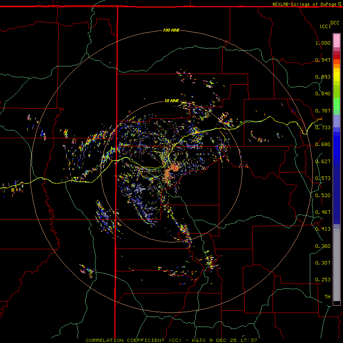Viewport: 343px width, 343px height.
Task: Click the TH threshold label on the legend
Action: [x=327, y=297]
